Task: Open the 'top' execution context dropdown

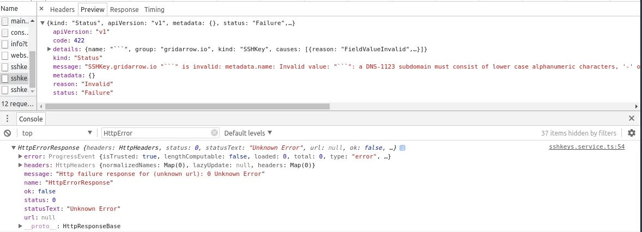Action: click(57, 133)
